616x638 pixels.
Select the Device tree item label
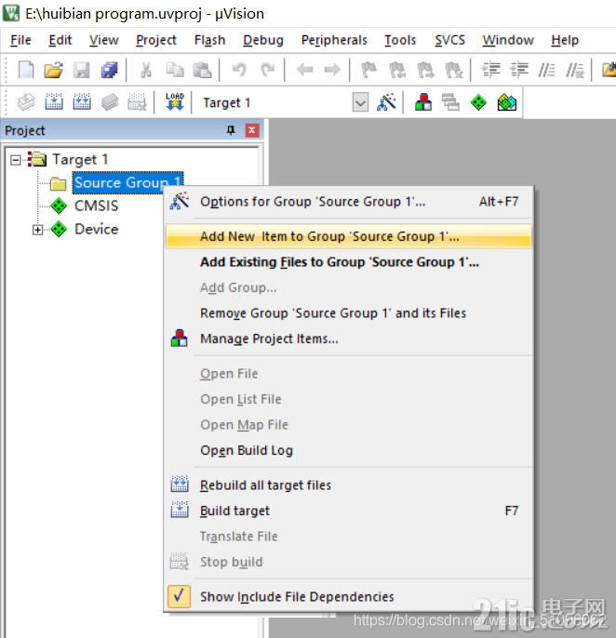point(97,230)
